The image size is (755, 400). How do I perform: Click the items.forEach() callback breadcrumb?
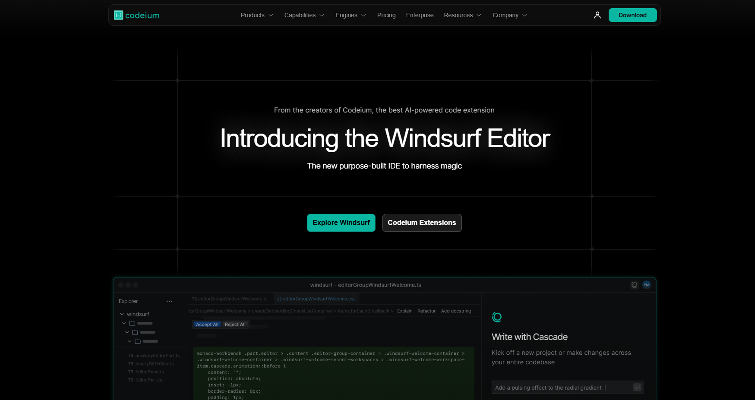pyautogui.click(x=363, y=311)
